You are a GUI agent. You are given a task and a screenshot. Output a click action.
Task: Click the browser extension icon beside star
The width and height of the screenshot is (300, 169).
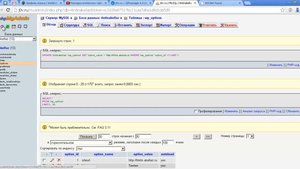point(290,10)
